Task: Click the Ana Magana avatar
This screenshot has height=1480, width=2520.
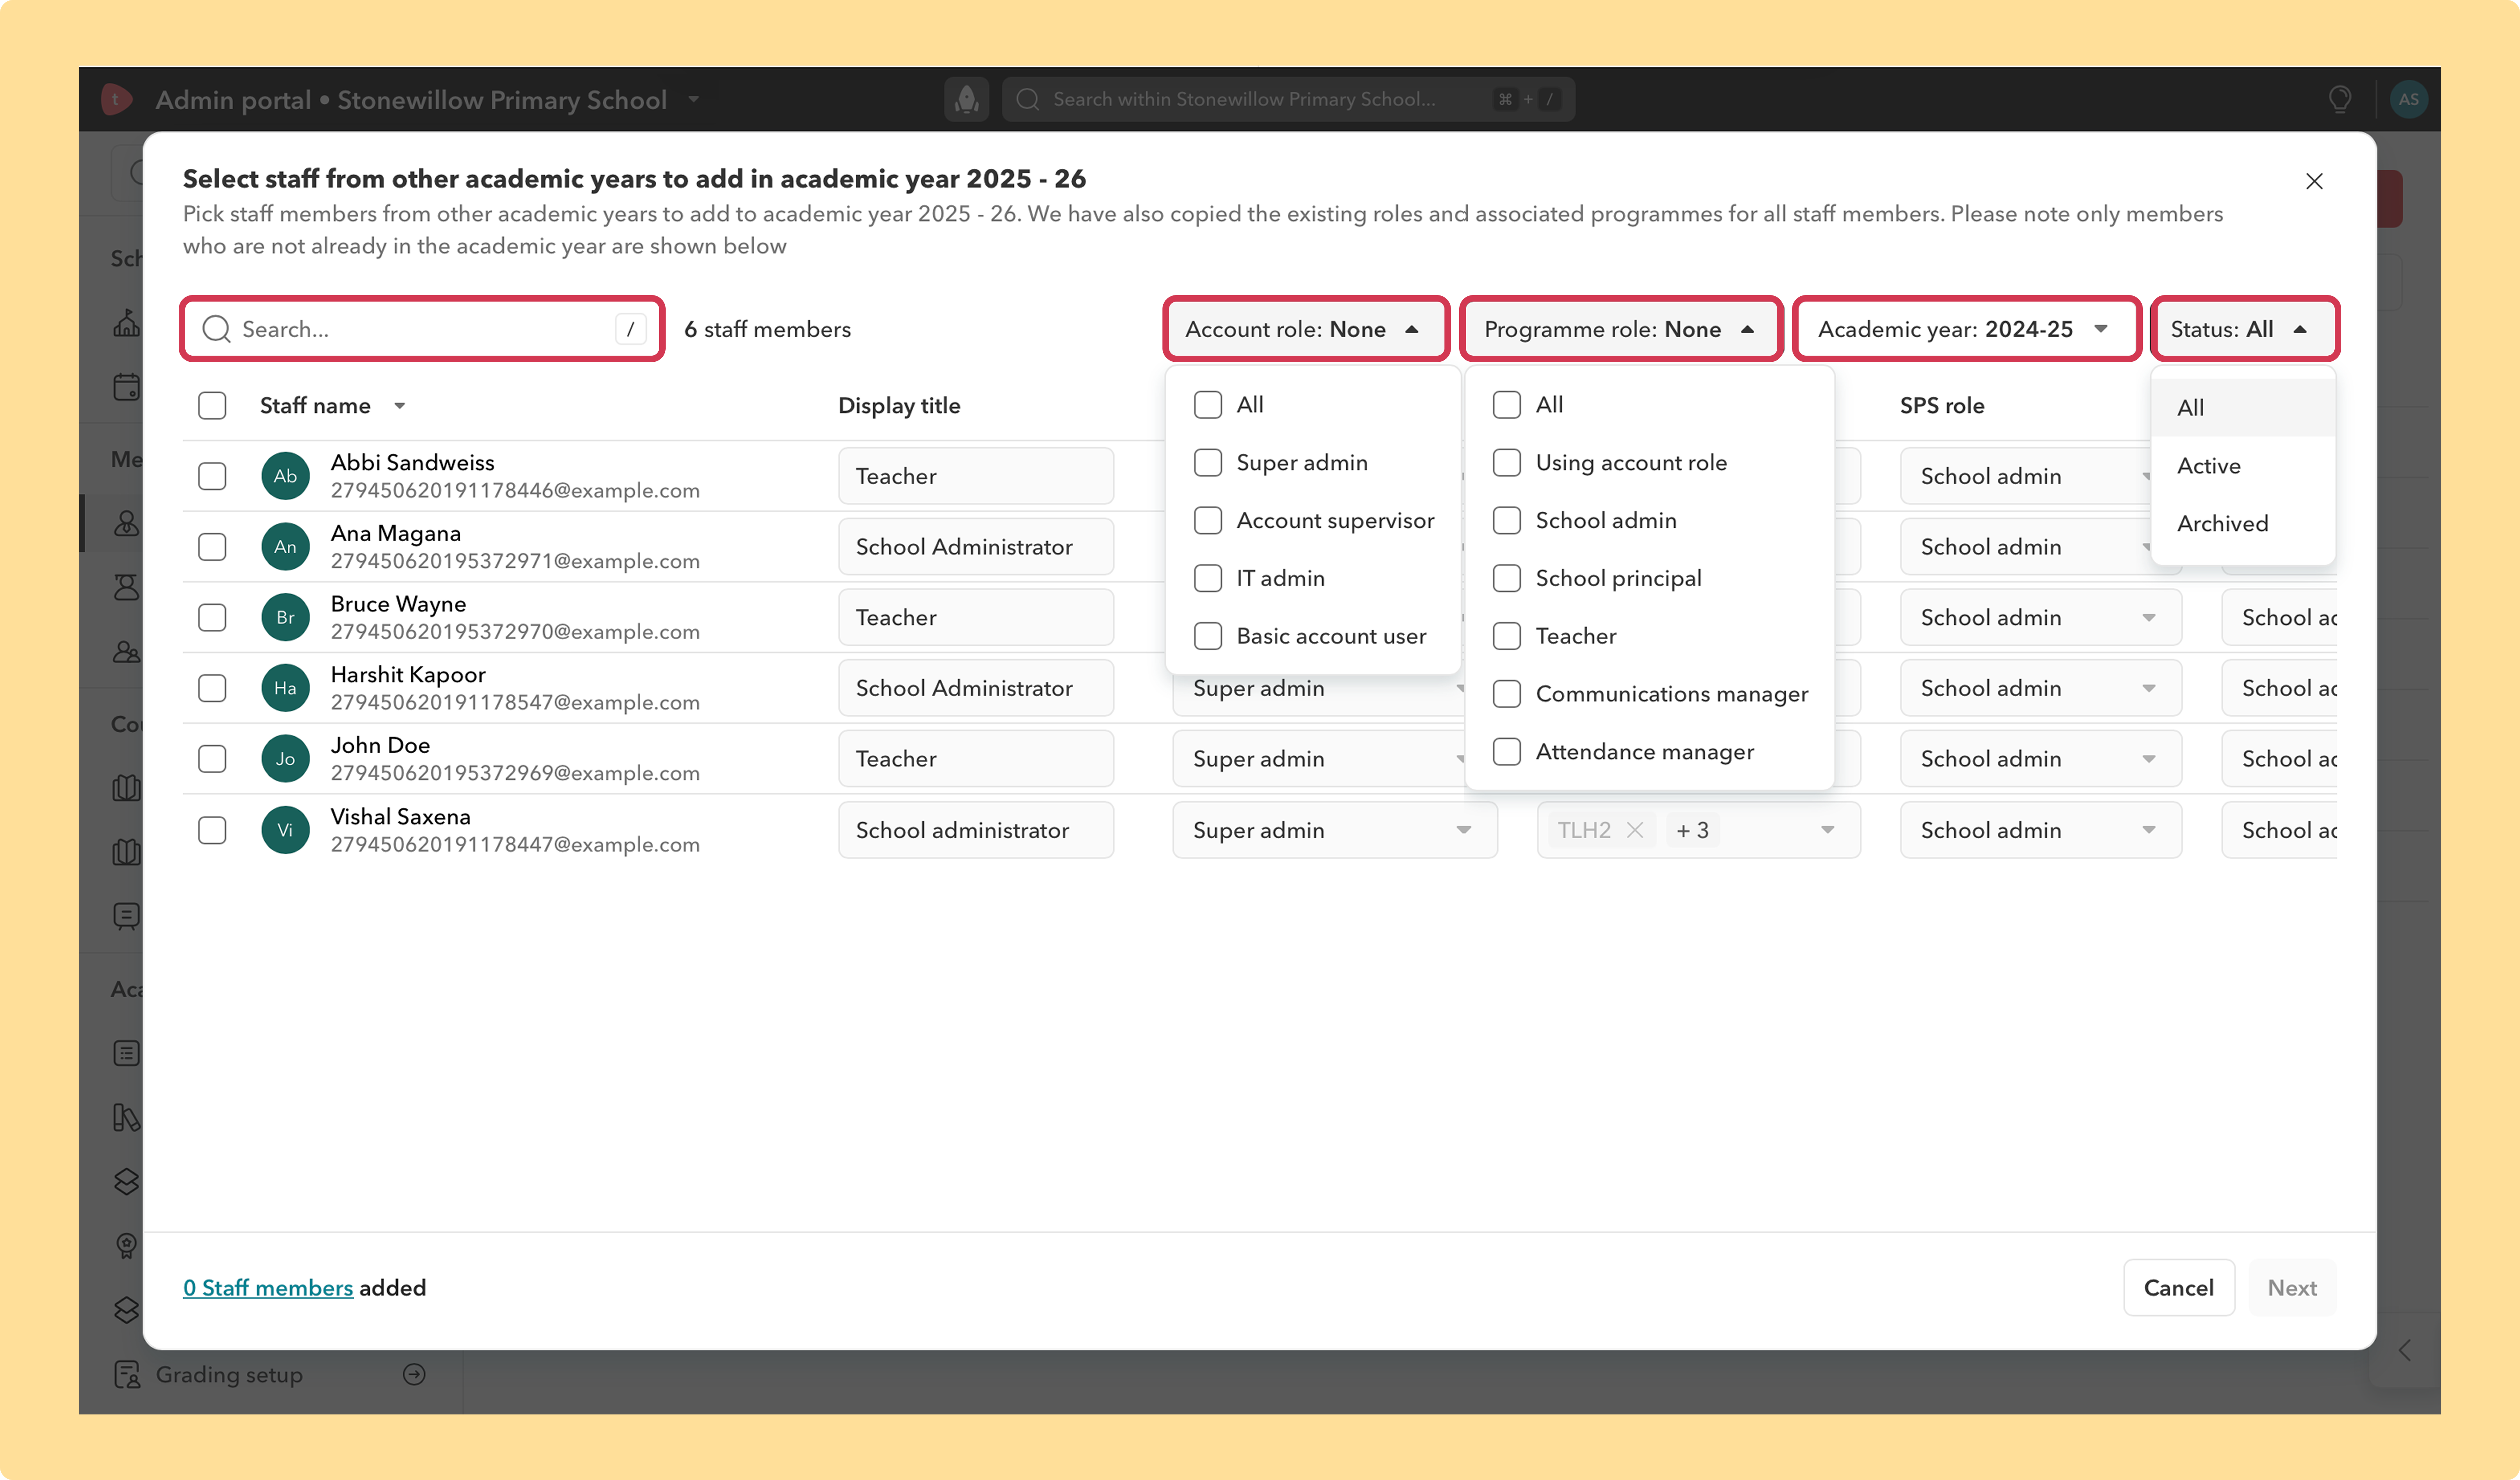Action: [285, 547]
